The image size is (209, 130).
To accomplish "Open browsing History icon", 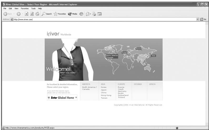I will [x=81, y=14].
